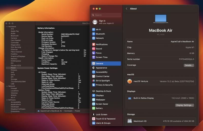203x131 pixels.
Task: Open the Lock Screen icon
Action: 93,114
